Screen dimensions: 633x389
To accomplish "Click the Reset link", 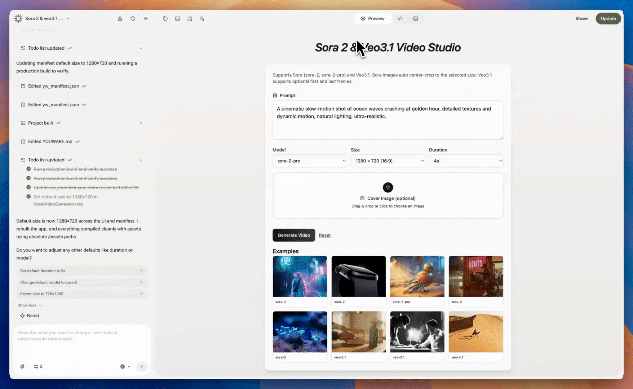I will (324, 235).
